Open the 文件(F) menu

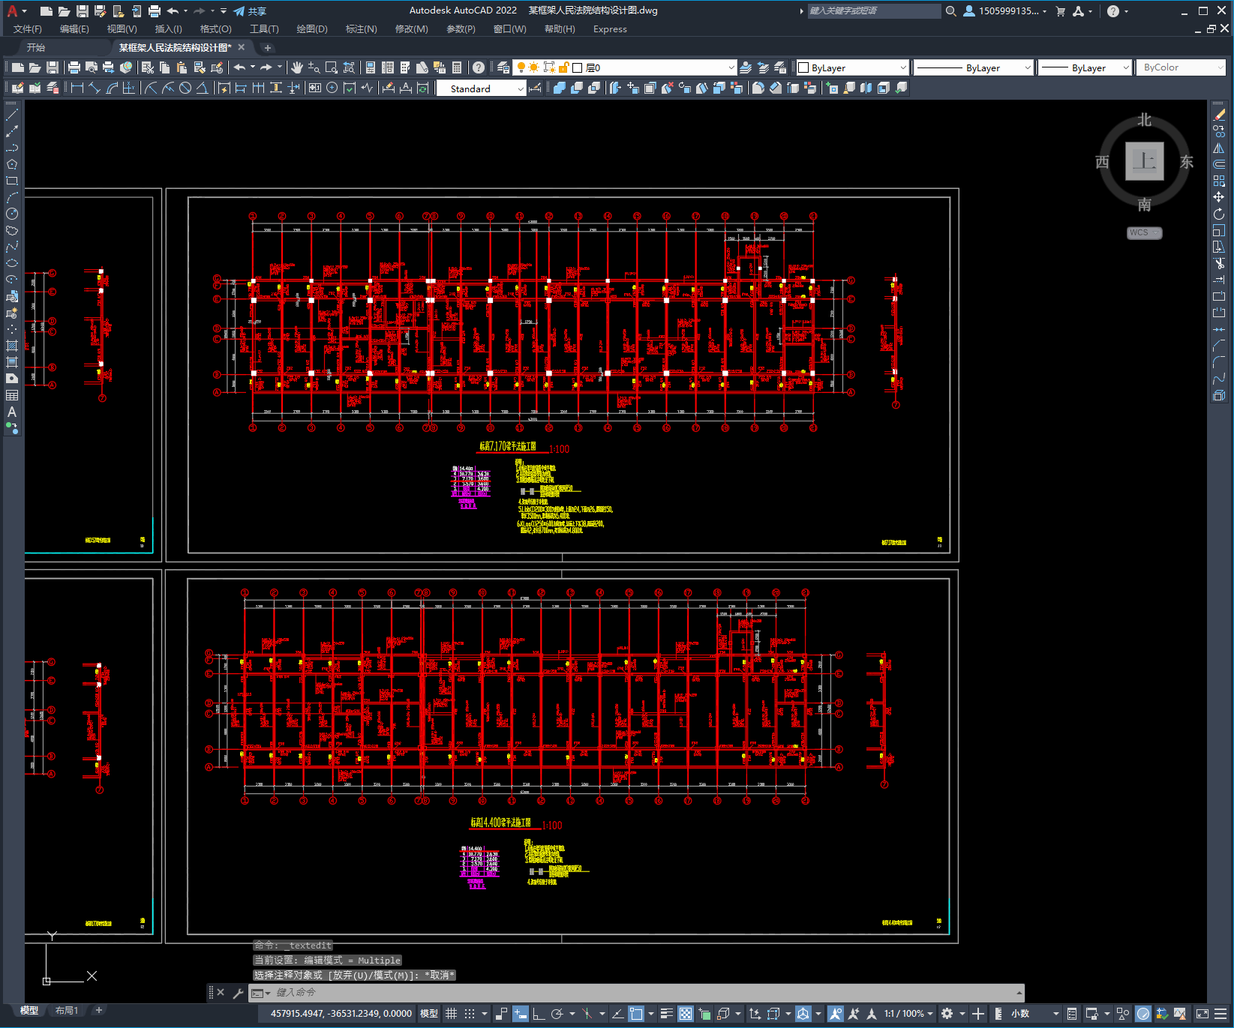[x=28, y=29]
